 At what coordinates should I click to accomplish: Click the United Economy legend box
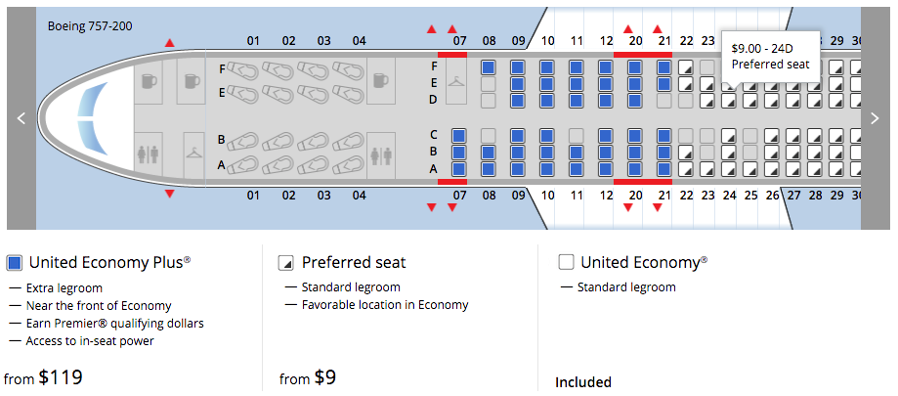pyautogui.click(x=566, y=262)
